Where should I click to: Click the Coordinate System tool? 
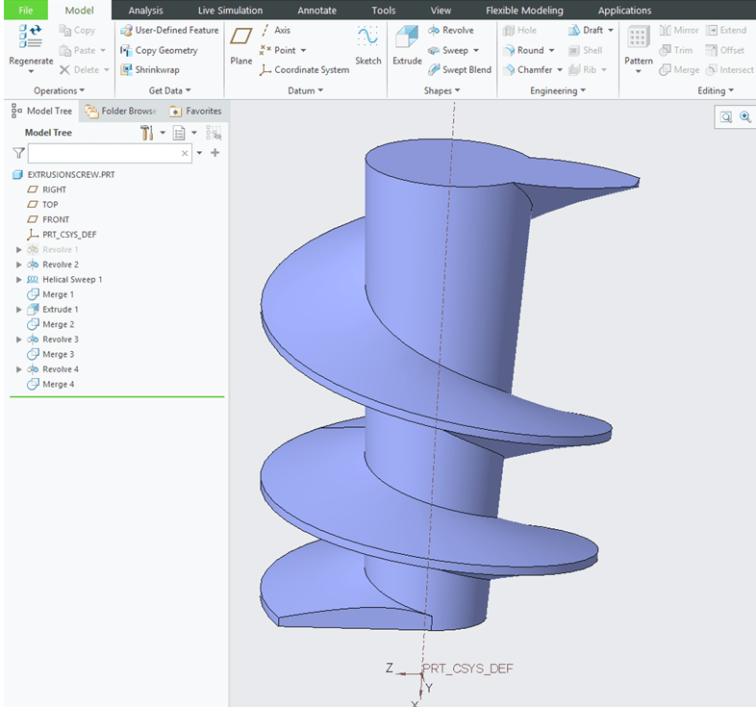(x=304, y=70)
